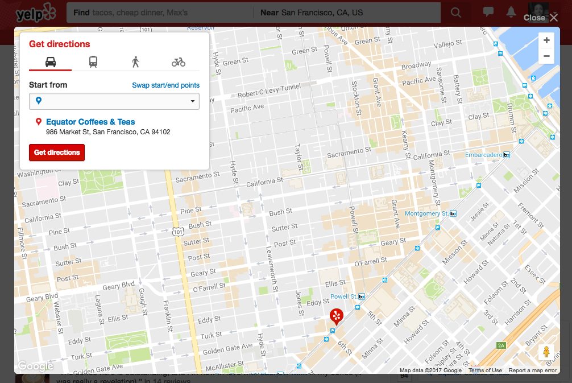
Task: Click Swap start/end points link
Action: [x=165, y=85]
